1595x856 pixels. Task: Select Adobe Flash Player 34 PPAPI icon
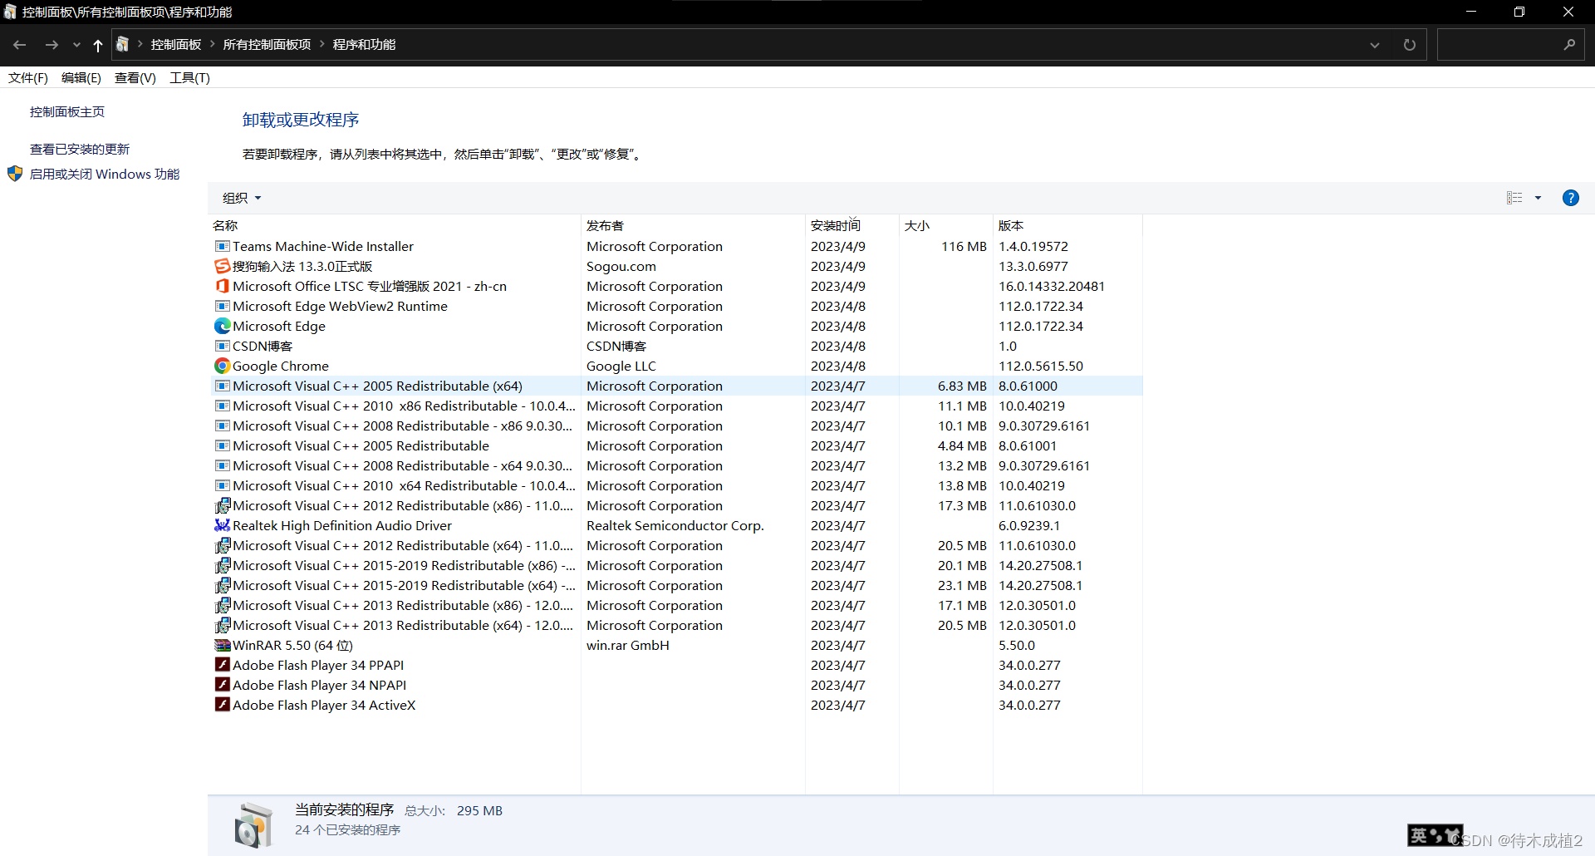tap(223, 665)
